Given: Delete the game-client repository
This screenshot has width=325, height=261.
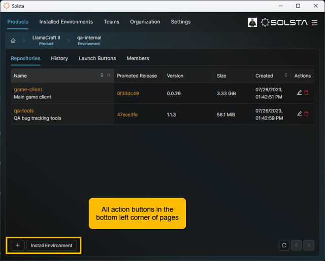Looking at the screenshot, I should 306,93.
